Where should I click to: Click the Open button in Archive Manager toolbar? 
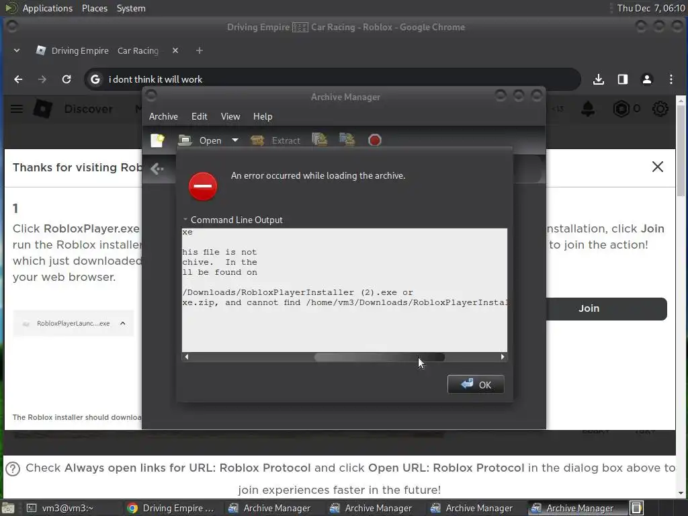pyautogui.click(x=200, y=140)
